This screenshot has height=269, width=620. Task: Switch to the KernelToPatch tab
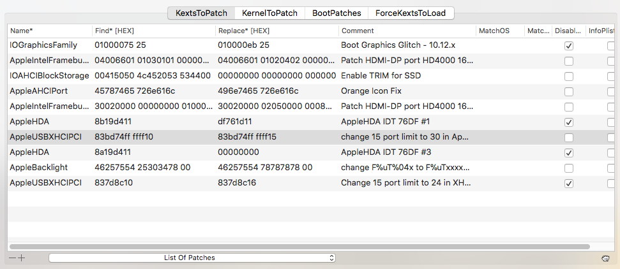(269, 13)
